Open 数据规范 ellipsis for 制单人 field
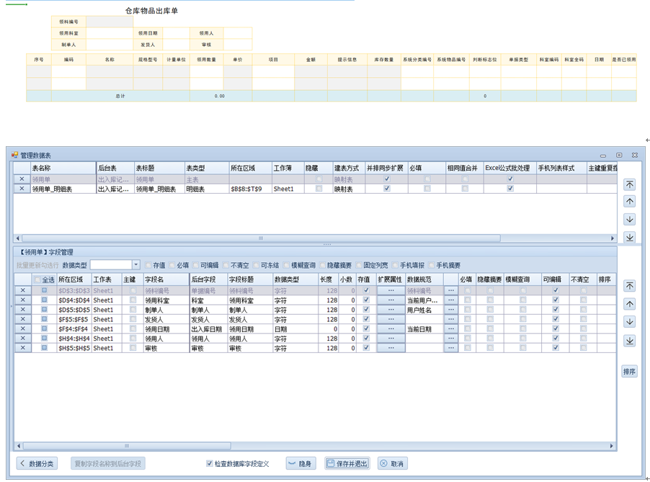The height and width of the screenshot is (482, 650). pos(451,310)
